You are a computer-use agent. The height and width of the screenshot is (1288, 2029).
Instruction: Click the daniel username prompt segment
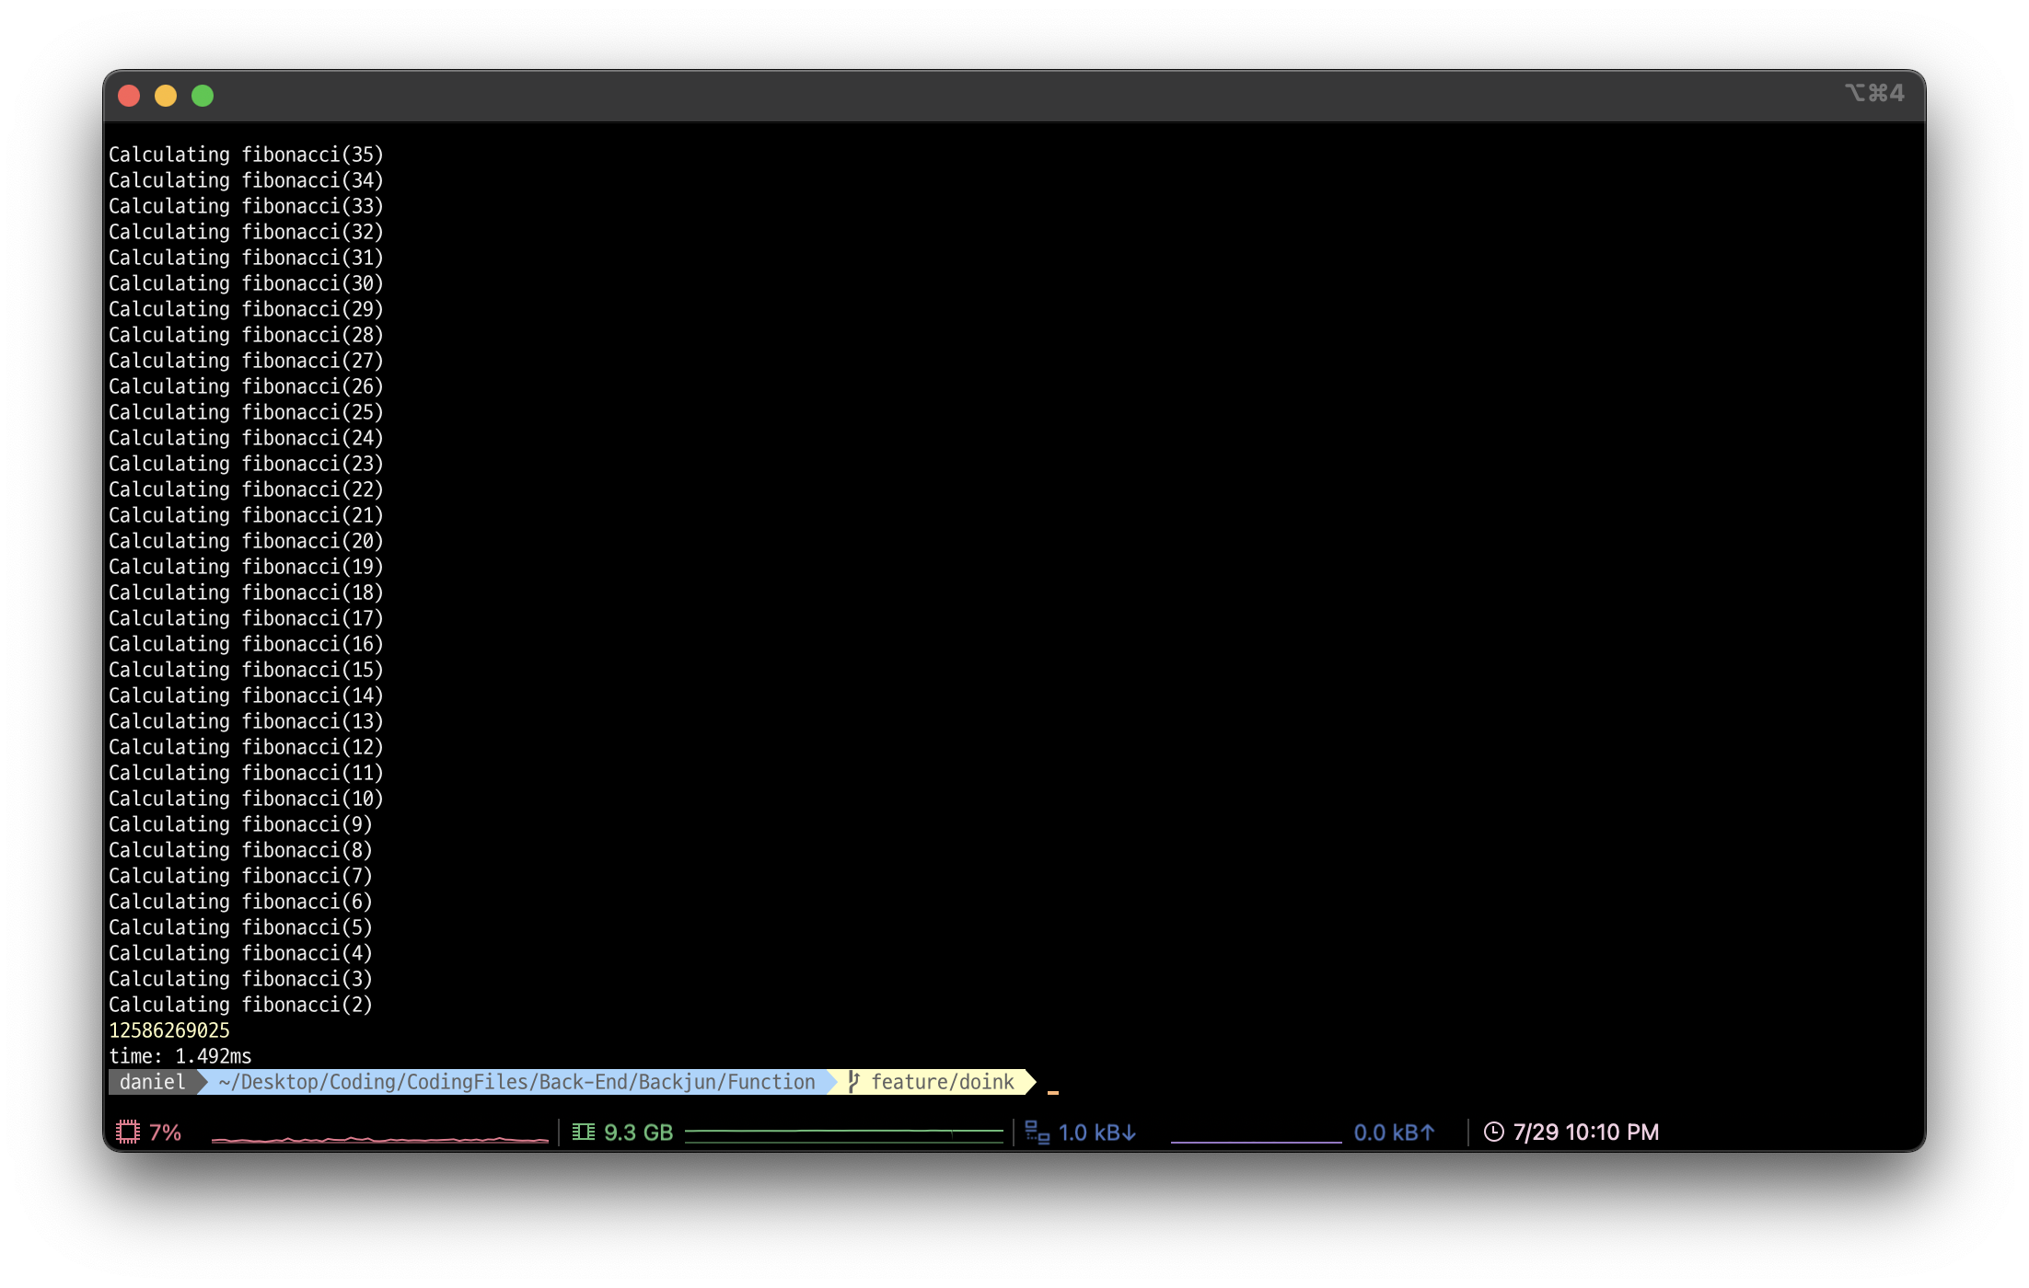point(152,1082)
